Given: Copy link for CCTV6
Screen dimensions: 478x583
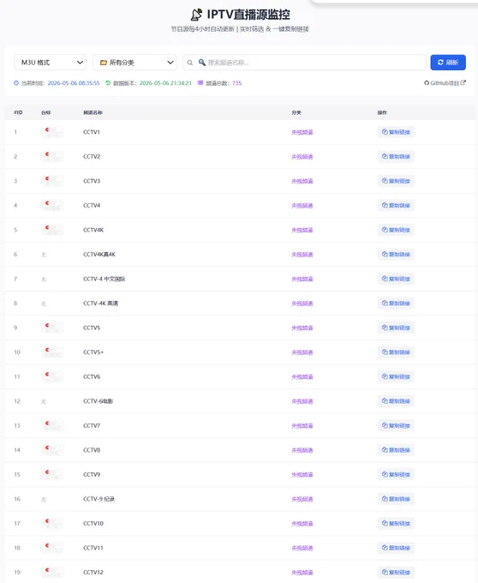Looking at the screenshot, I should pyautogui.click(x=396, y=376).
